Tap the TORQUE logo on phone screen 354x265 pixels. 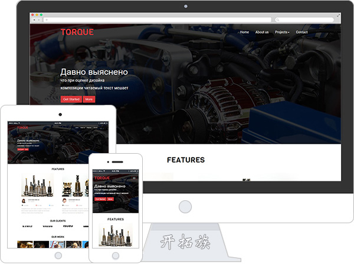(x=102, y=178)
